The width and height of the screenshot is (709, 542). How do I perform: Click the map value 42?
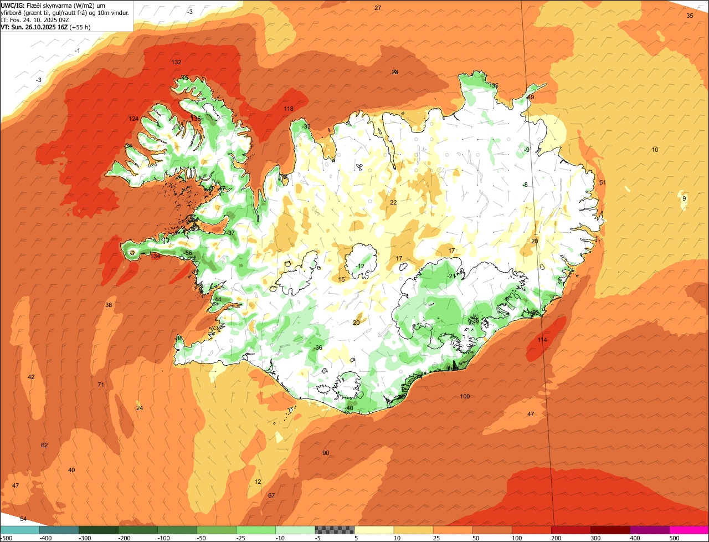coord(31,377)
